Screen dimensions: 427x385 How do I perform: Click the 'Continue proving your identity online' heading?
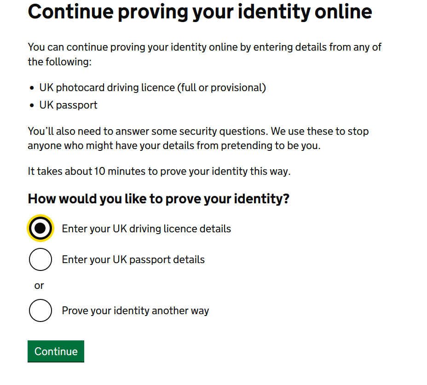[200, 12]
